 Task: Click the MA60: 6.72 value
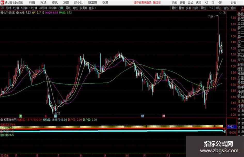tap(65, 13)
